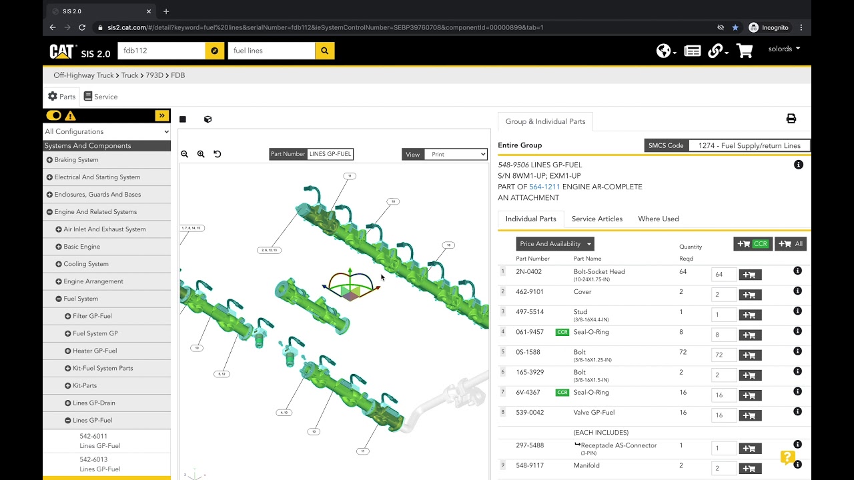Click the CAT logo in the header

[63, 51]
